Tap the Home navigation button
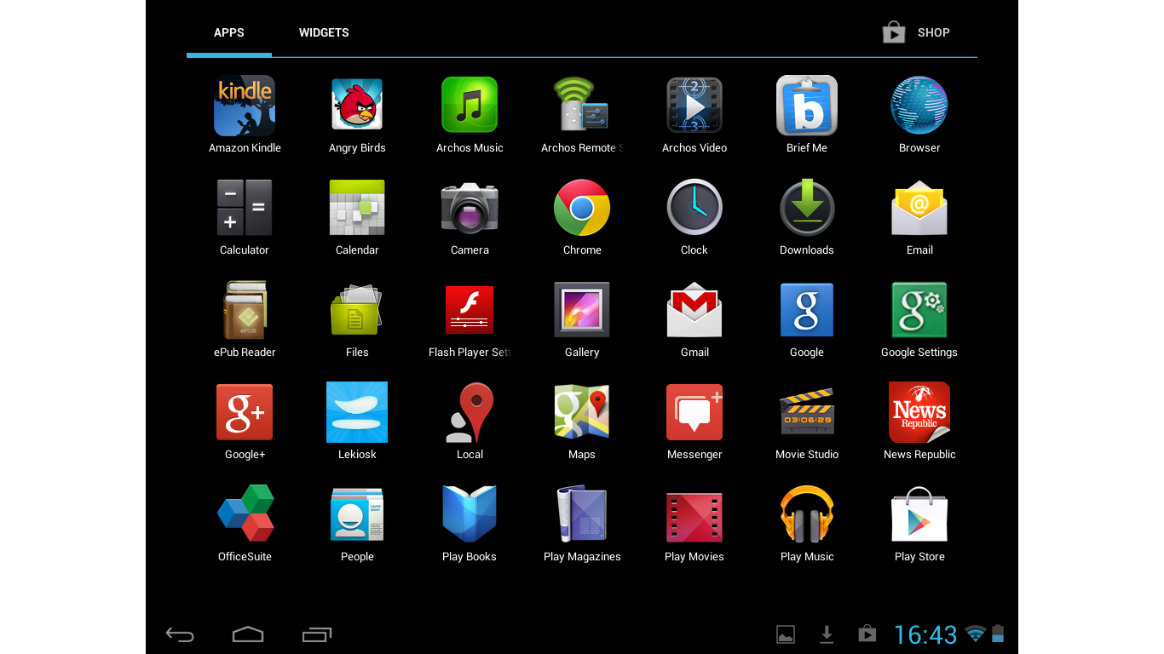Screen dimensions: 1164x654 (x=248, y=634)
